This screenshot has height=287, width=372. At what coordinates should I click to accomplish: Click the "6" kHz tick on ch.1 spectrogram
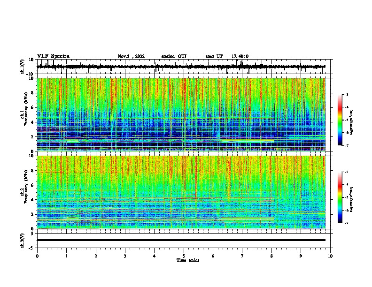(32, 108)
